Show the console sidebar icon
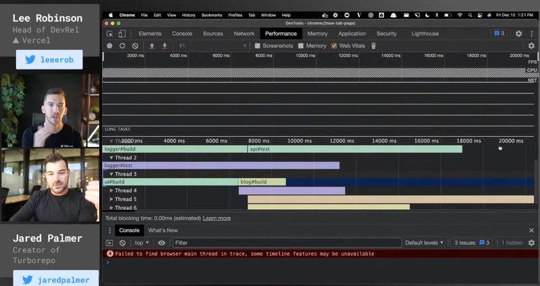Viewport: 540px width, 286px height. pyautogui.click(x=109, y=243)
